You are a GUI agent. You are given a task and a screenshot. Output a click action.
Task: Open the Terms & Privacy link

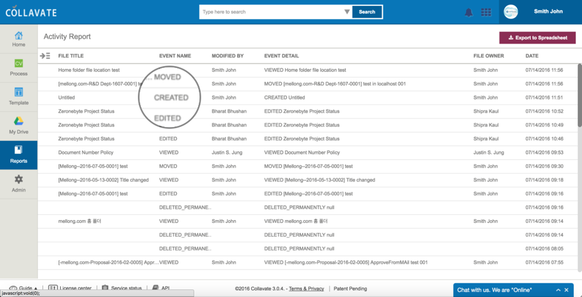click(x=306, y=289)
